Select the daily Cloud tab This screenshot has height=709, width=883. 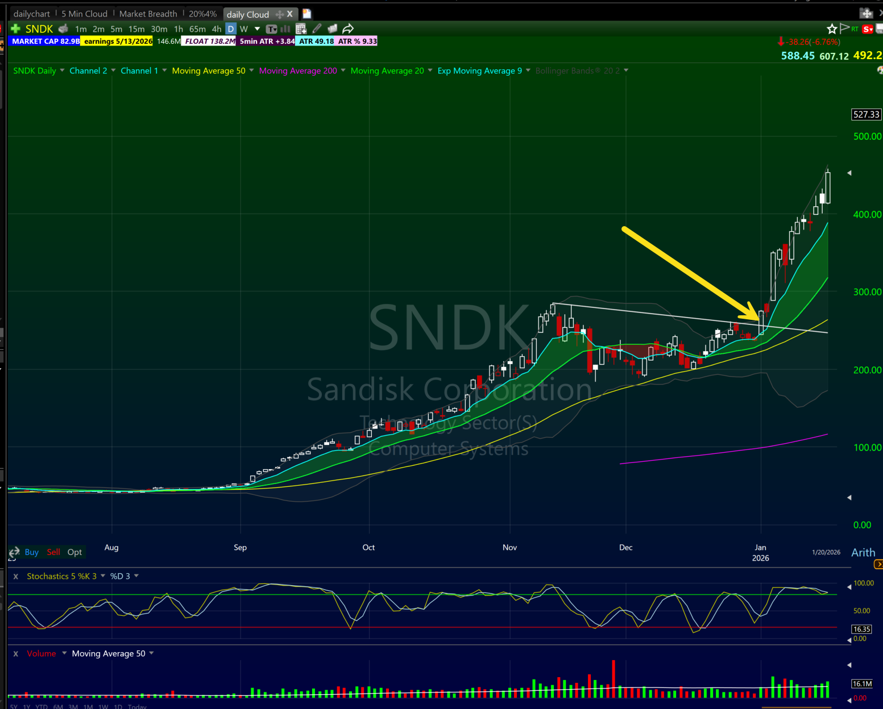(x=248, y=14)
